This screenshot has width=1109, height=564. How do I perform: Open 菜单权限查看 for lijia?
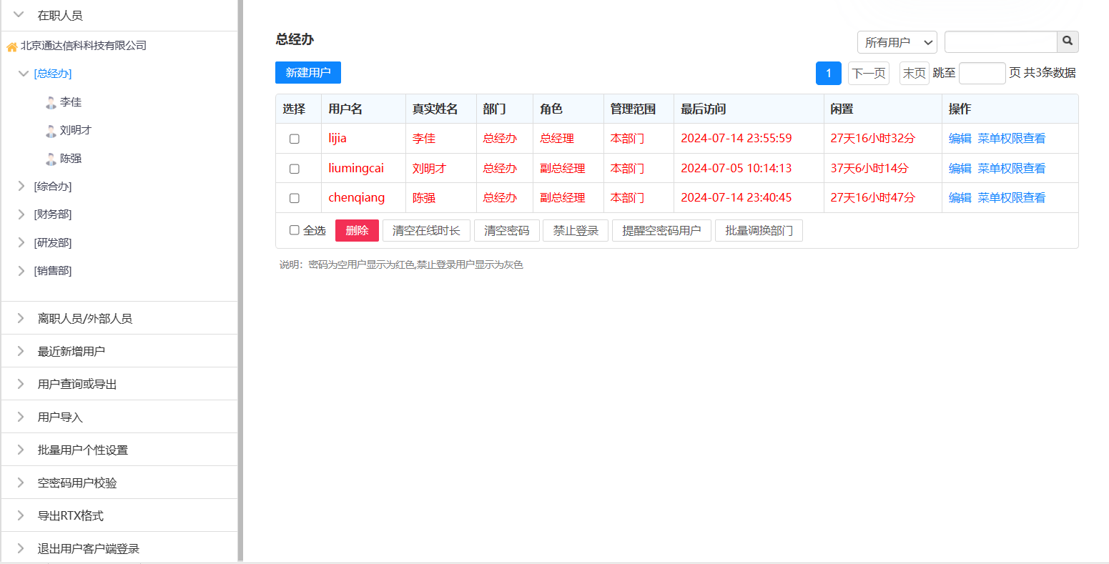pyautogui.click(x=1011, y=139)
